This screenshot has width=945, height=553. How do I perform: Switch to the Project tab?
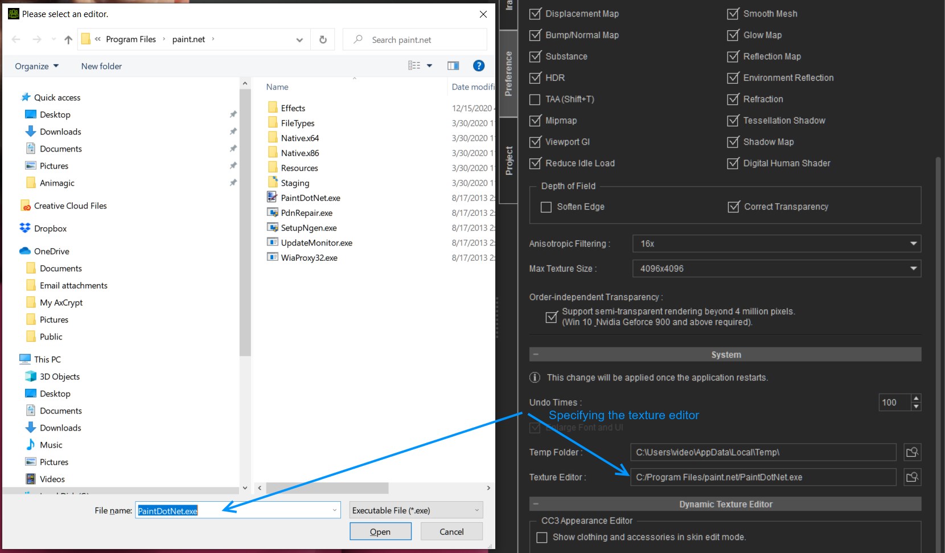pos(508,161)
